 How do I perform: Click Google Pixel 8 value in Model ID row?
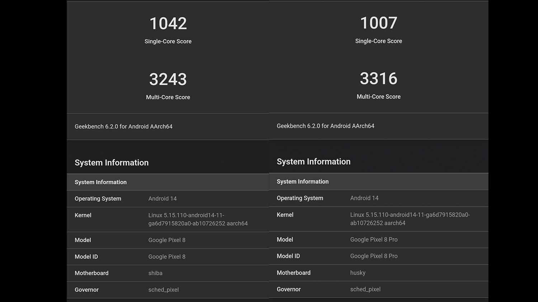[x=167, y=257]
